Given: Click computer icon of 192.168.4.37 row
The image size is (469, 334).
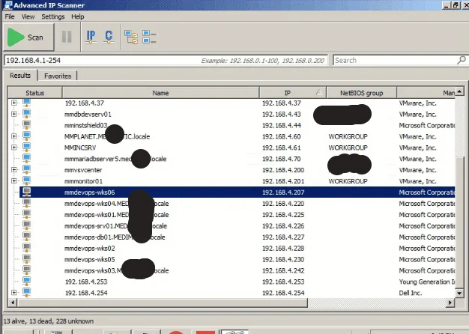Looking at the screenshot, I should 27,103.
